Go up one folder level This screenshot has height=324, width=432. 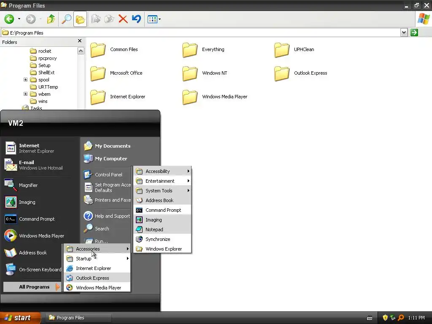[x=51, y=19]
